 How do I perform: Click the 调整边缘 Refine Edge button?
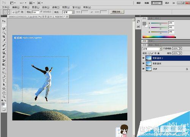tap(117, 12)
